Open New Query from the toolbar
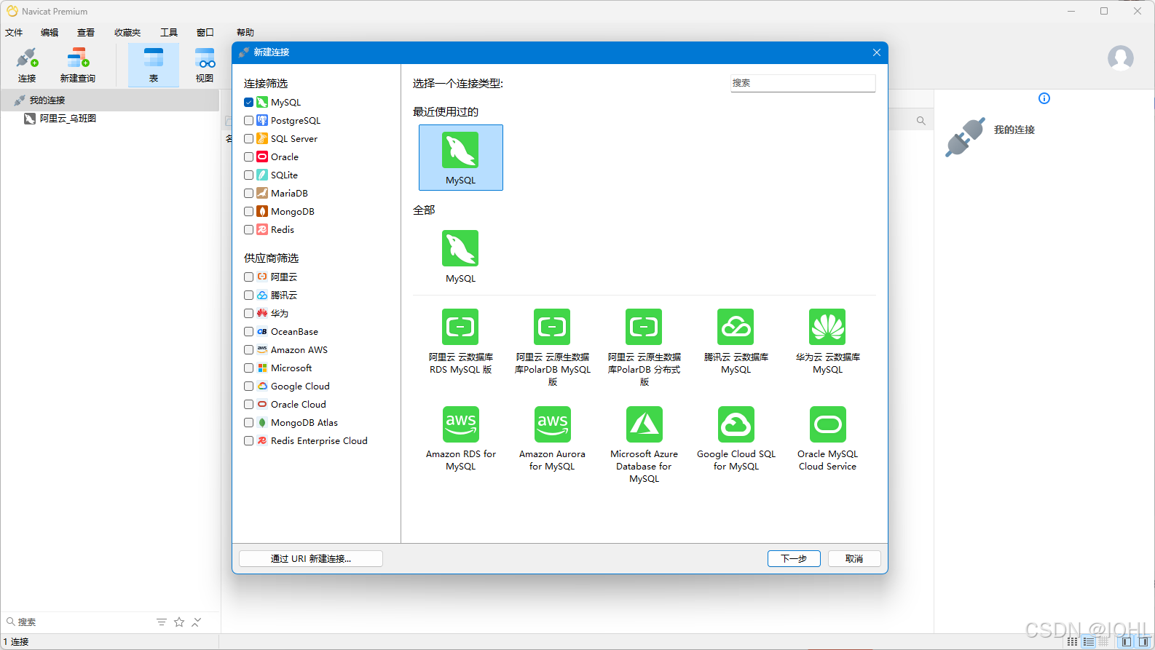This screenshot has width=1155, height=650. tap(77, 65)
